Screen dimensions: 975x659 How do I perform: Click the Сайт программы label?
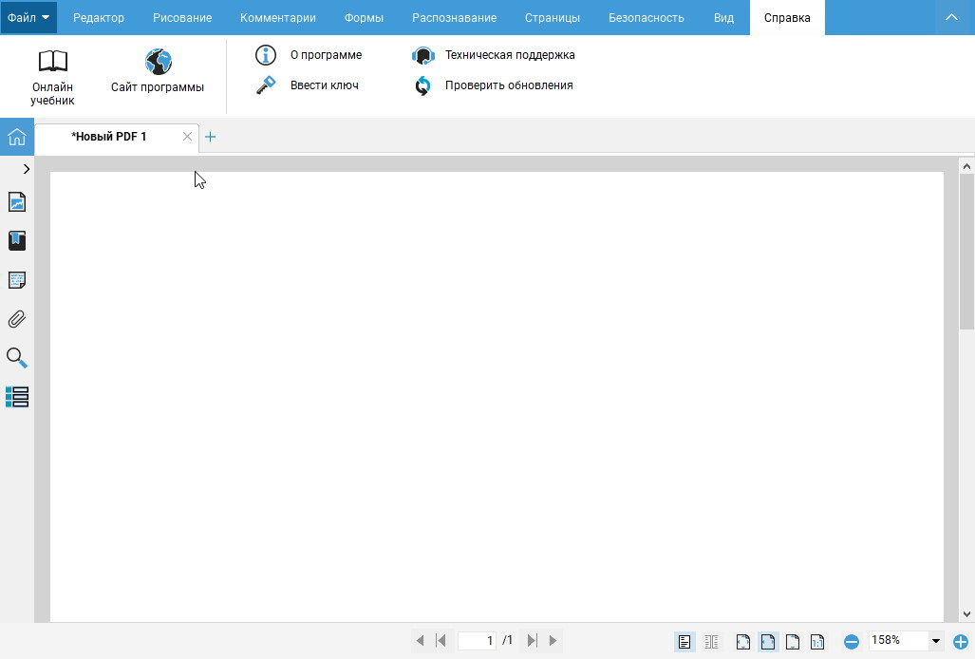[158, 87]
